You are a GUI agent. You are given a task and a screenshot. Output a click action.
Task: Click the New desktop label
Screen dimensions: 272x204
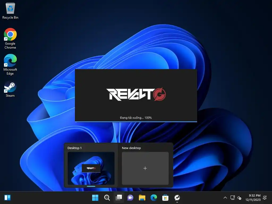click(131, 148)
